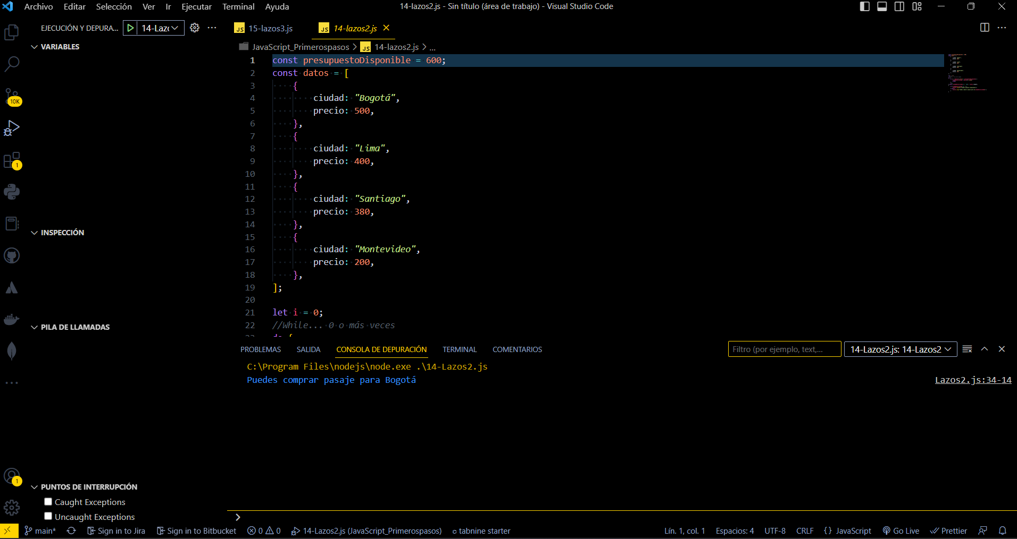Customize layout icon in title bar

coord(917,6)
